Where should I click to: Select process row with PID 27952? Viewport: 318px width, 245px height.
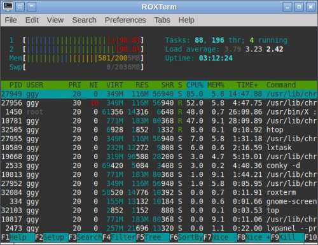tap(159, 184)
